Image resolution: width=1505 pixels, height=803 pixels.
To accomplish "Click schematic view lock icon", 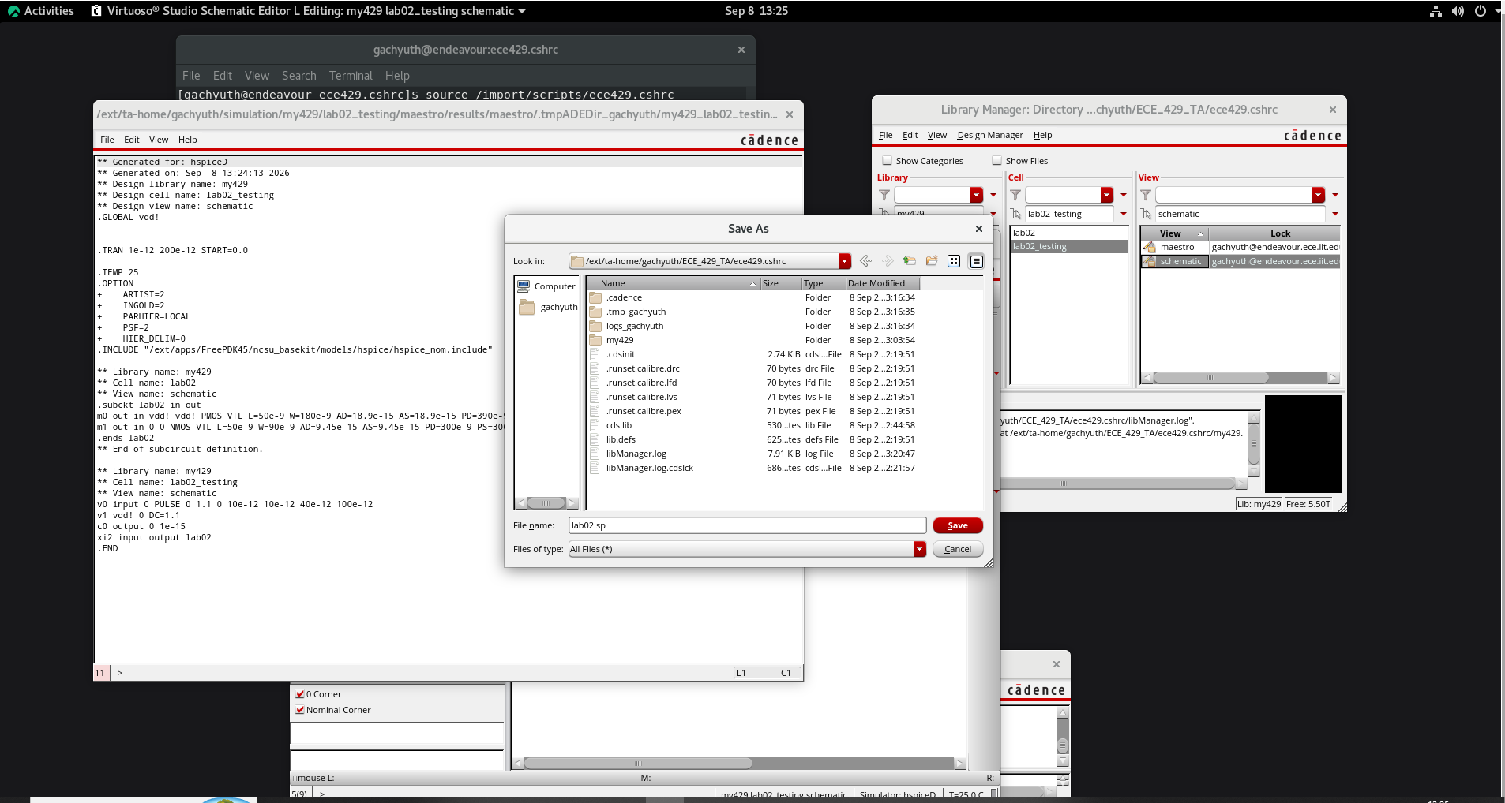I will (x=1150, y=261).
